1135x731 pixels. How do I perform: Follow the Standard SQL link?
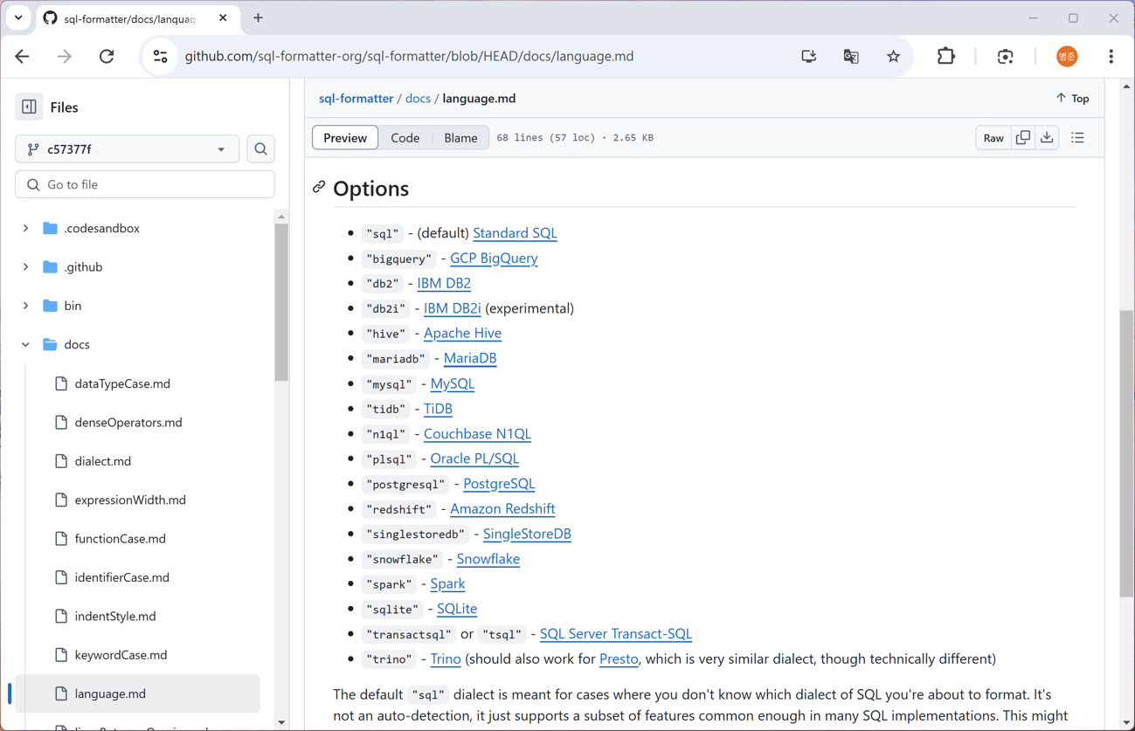click(515, 233)
